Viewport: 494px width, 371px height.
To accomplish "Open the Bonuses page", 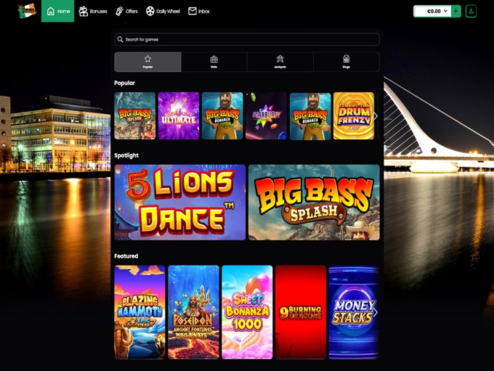I will coord(93,11).
